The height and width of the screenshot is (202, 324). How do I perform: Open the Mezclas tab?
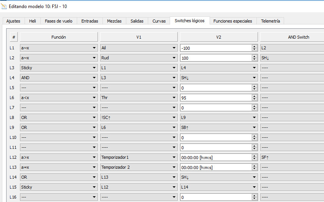coord(114,21)
